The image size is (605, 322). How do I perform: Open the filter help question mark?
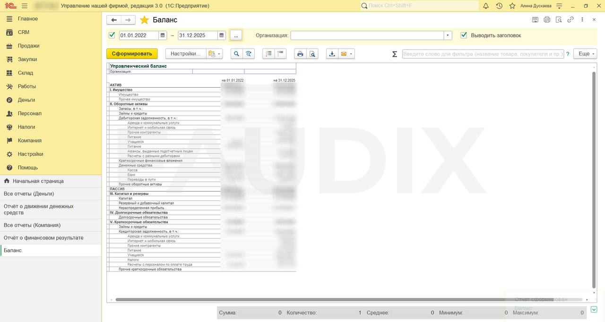[x=568, y=54]
